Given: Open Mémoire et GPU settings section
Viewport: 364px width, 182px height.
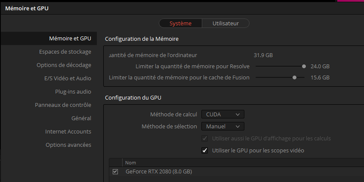Looking at the screenshot, I should point(70,38).
